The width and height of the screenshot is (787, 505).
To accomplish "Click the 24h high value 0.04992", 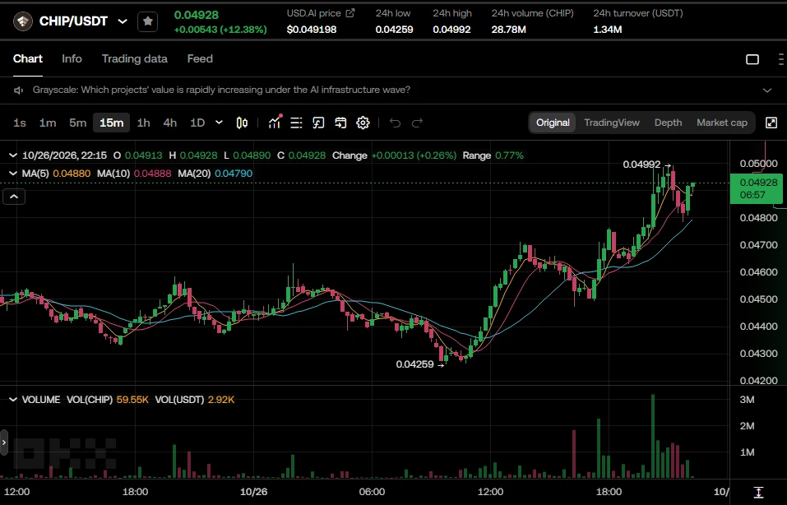I will point(451,30).
